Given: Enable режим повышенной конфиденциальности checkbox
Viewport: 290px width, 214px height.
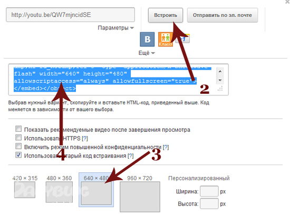Looking at the screenshot, I should (18, 146).
